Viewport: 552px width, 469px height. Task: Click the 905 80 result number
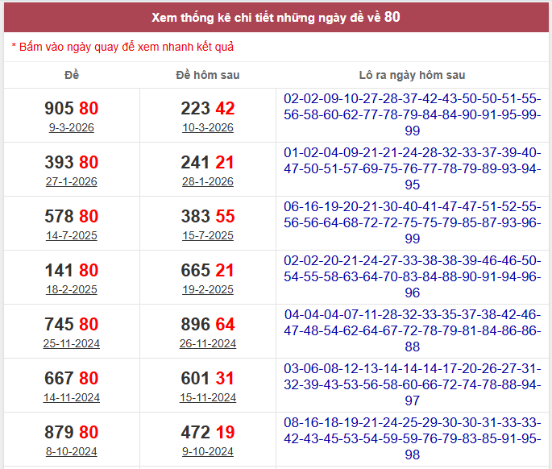(72, 109)
